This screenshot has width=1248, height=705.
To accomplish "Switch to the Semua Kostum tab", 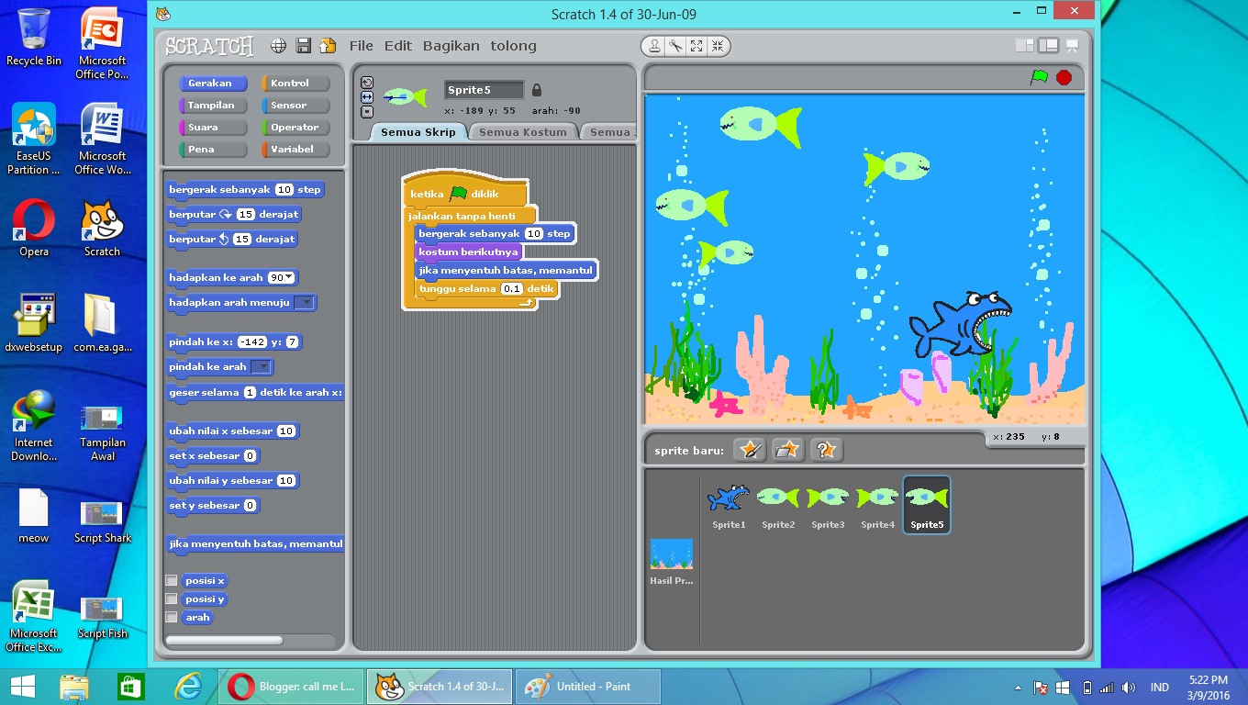I will [x=522, y=131].
